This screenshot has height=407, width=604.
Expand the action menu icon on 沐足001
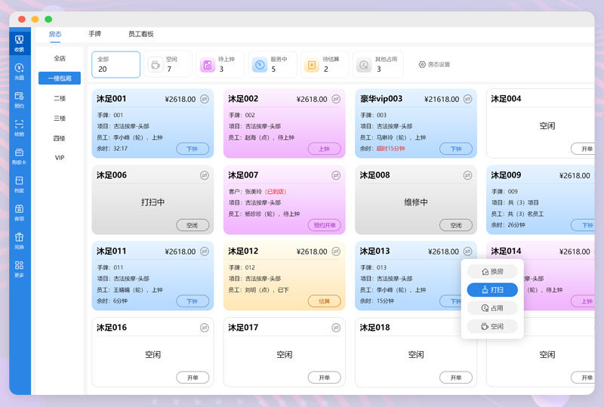click(205, 99)
